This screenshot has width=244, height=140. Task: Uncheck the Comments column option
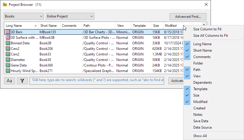[202, 57]
